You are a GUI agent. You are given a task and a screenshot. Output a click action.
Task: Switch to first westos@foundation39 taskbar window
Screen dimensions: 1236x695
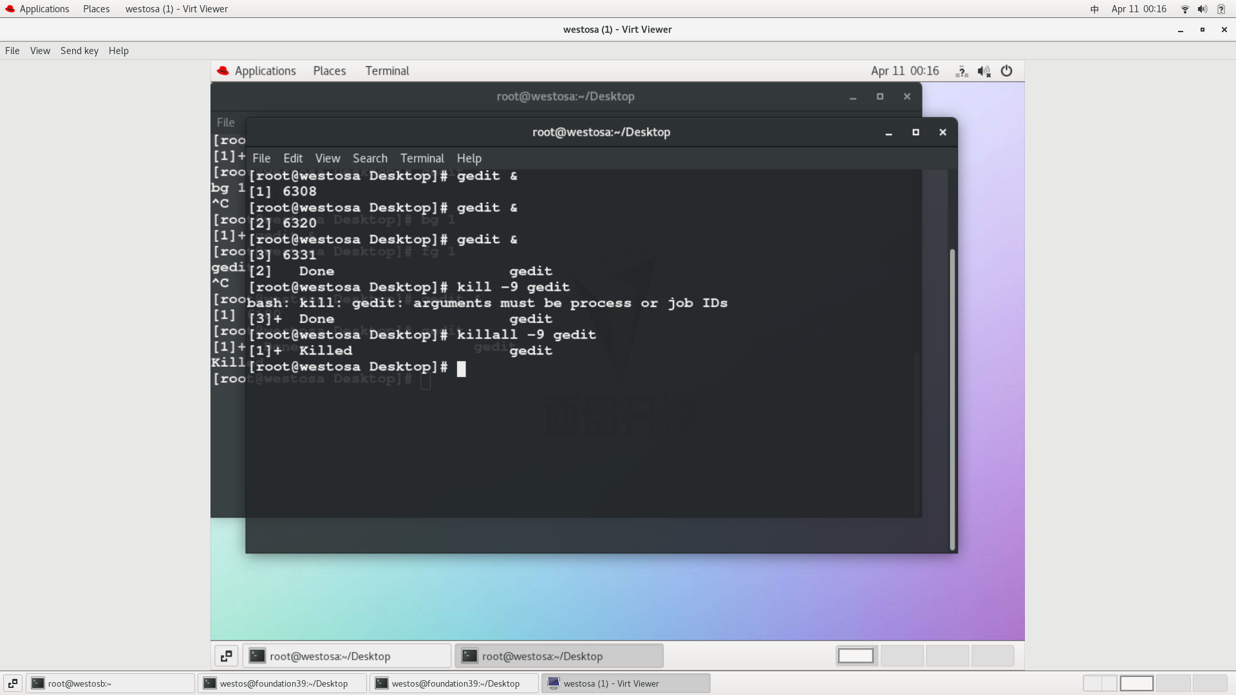(x=283, y=683)
